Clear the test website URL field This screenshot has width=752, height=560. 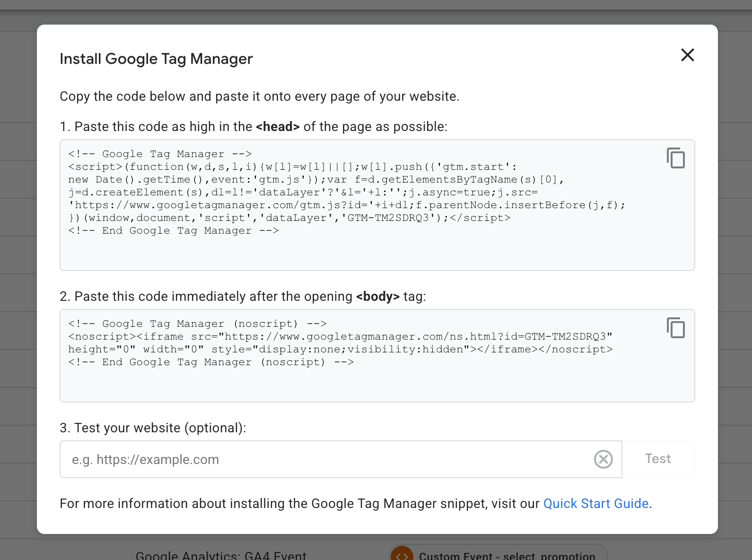pos(603,459)
